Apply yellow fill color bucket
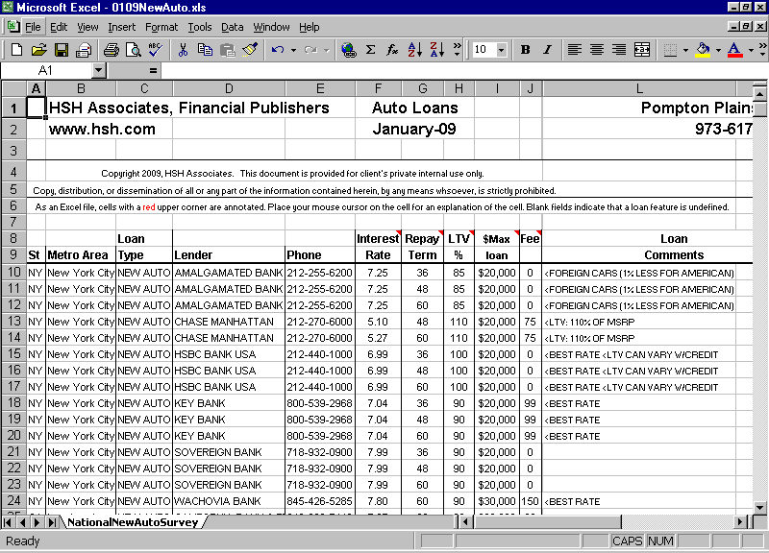This screenshot has height=553, width=769. pyautogui.click(x=703, y=50)
